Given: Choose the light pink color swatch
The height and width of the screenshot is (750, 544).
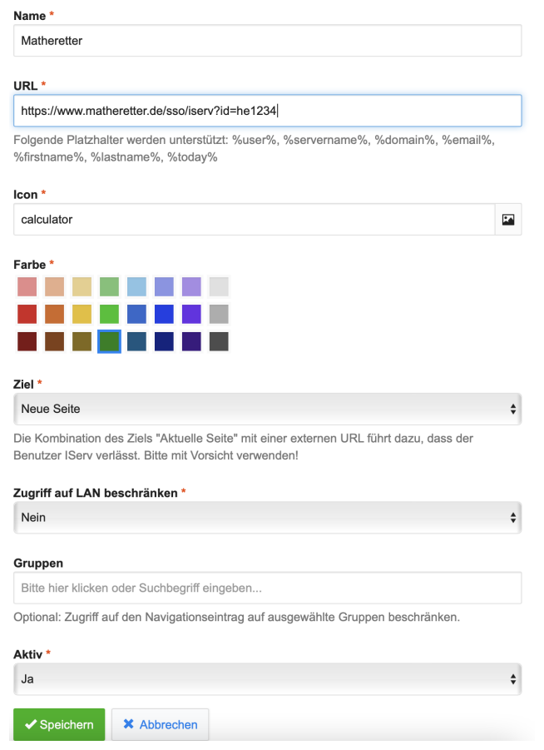Looking at the screenshot, I should [x=27, y=287].
